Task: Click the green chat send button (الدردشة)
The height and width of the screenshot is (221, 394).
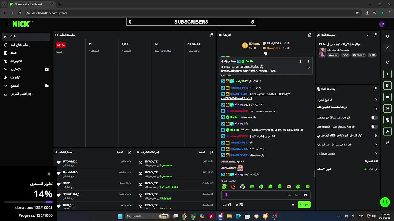Action: [304, 205]
